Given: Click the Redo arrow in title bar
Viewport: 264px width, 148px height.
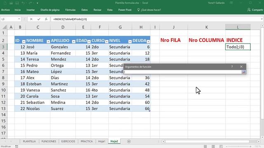Looking at the screenshot, I should [x=30, y=3].
